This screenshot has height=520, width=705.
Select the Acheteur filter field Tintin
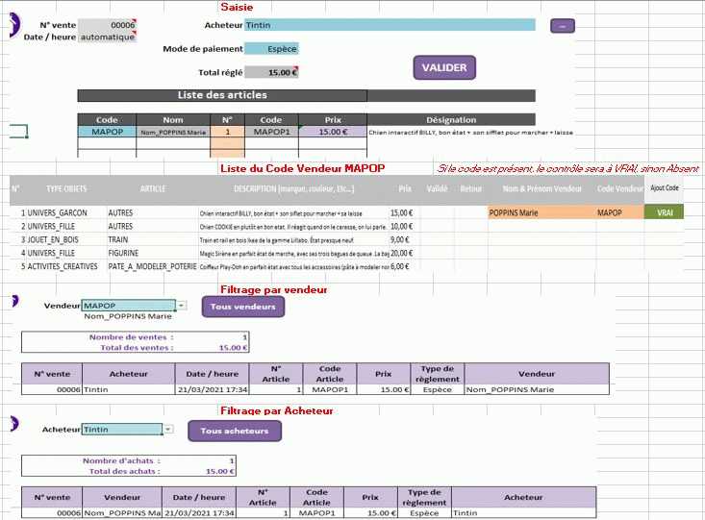122,430
